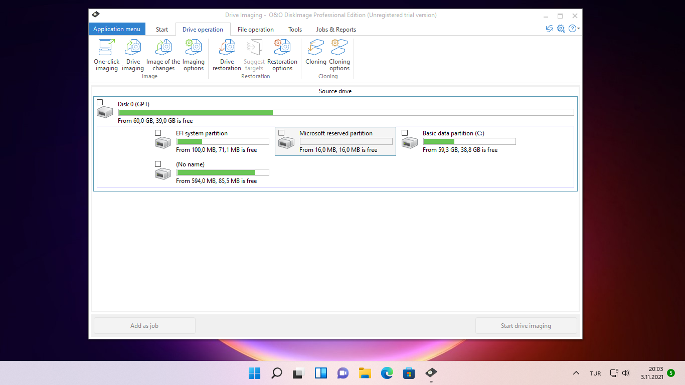Click the refresh arrows icon in title area
Image resolution: width=685 pixels, height=385 pixels.
coord(550,29)
